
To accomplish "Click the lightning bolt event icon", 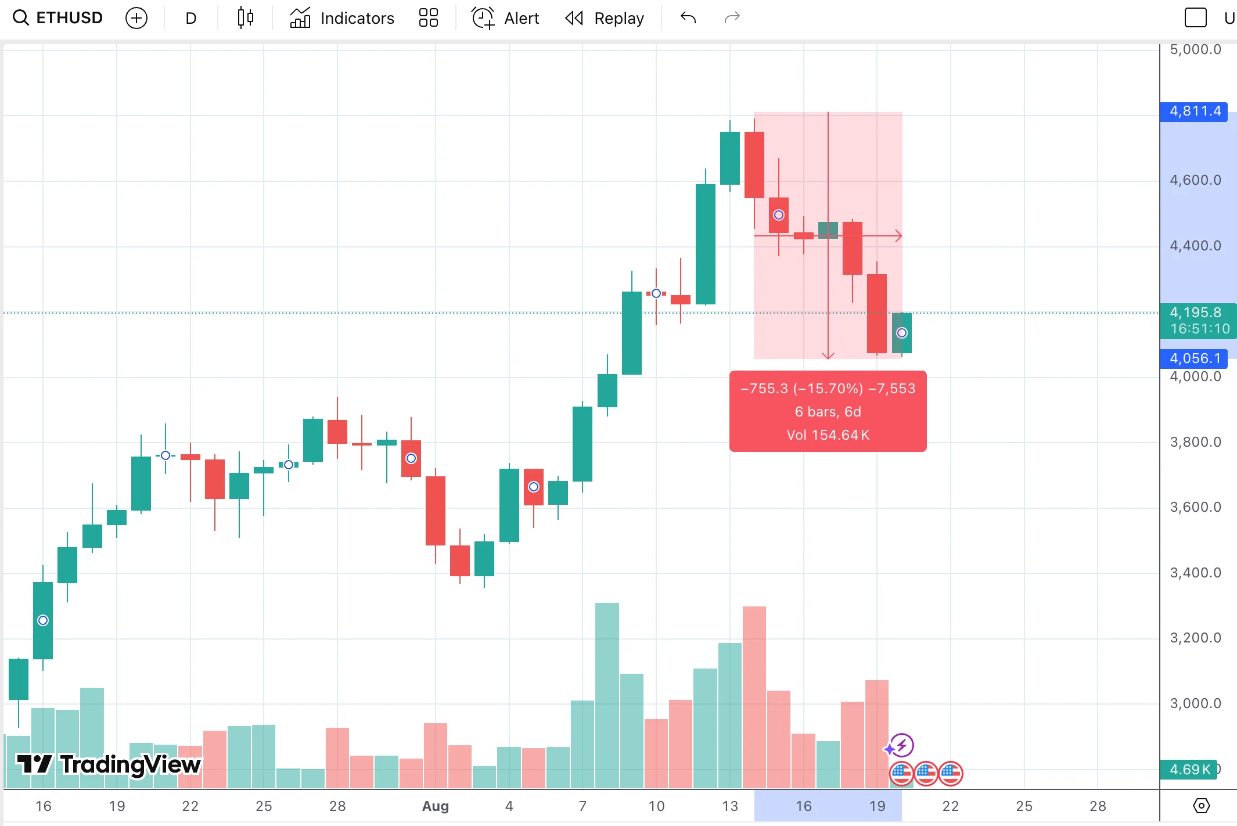I will [902, 745].
